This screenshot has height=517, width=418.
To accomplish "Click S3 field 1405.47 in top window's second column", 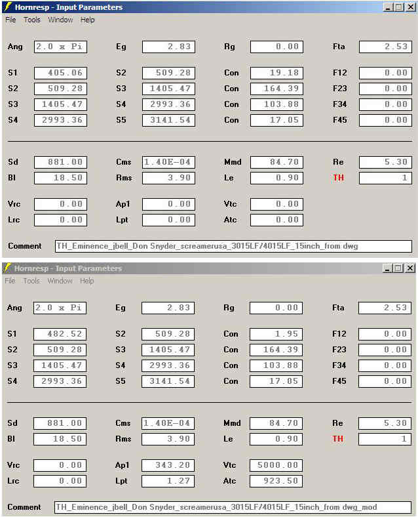I will [168, 89].
